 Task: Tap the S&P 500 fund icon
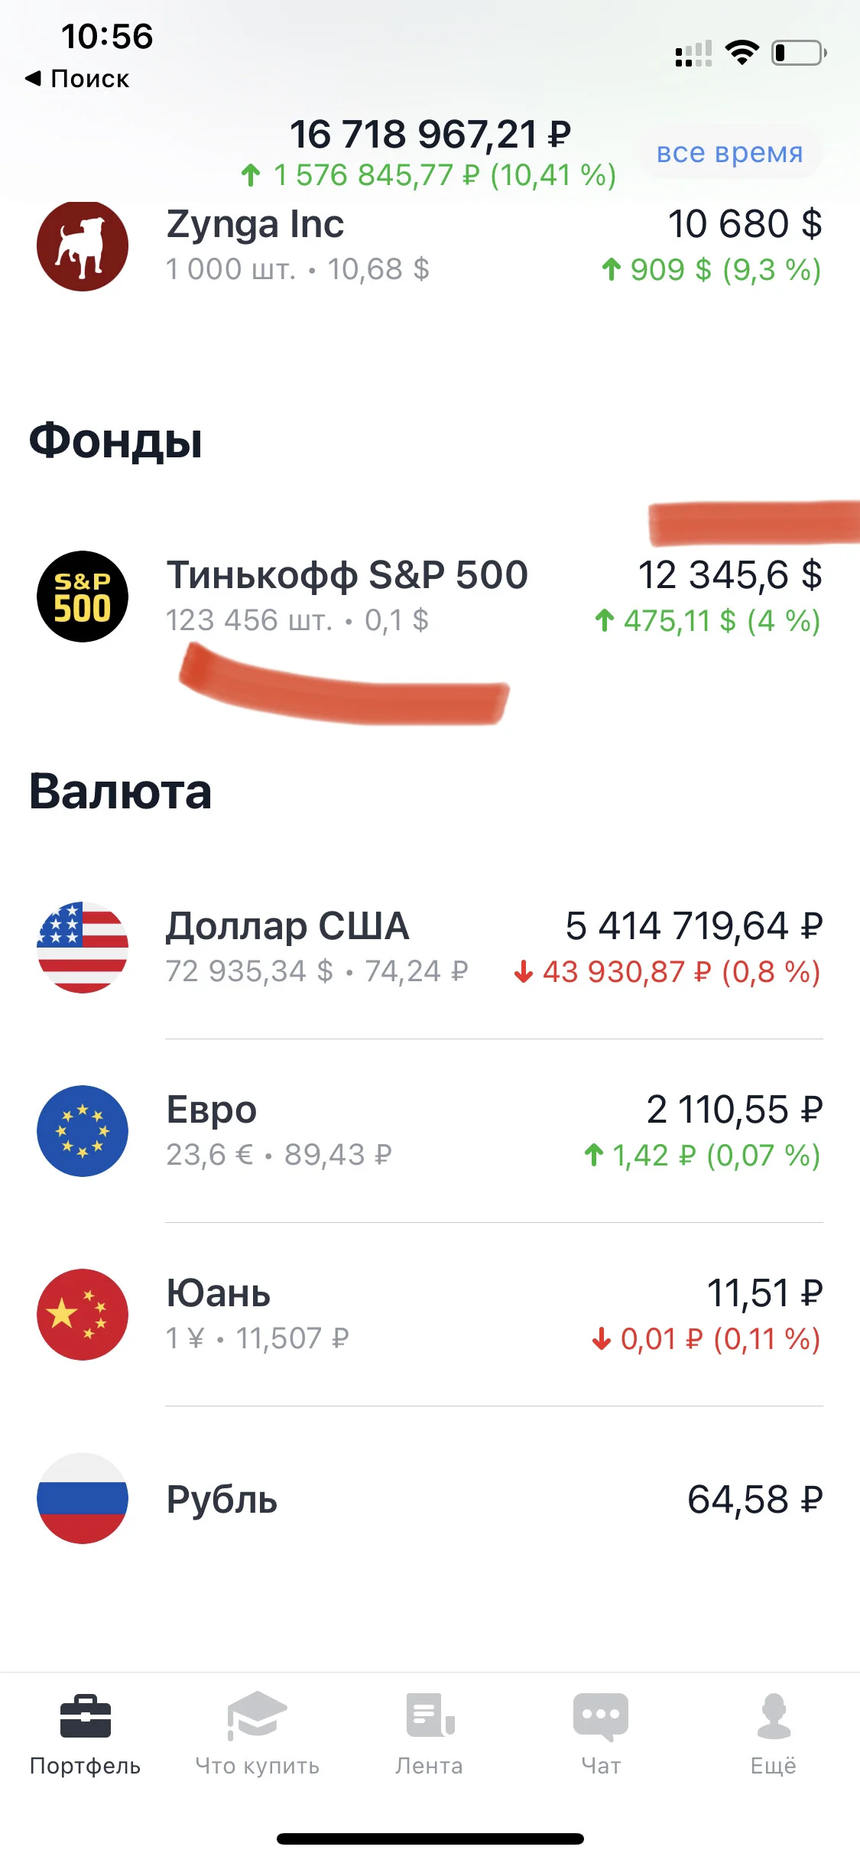click(83, 597)
